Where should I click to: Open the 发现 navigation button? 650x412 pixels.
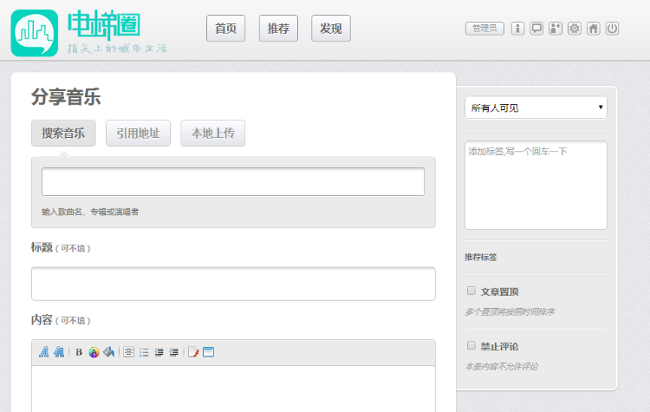331,29
